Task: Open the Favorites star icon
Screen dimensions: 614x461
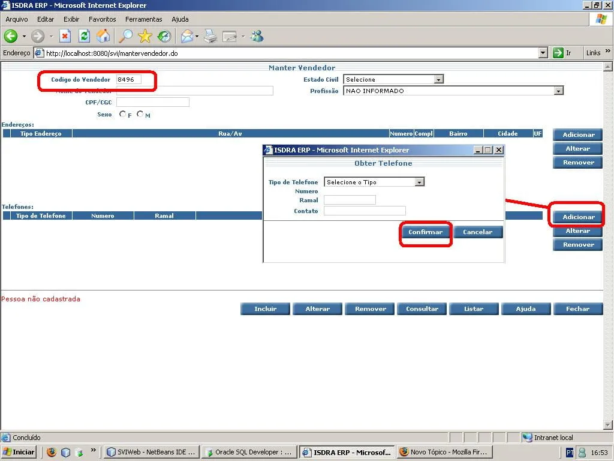Action: click(145, 37)
